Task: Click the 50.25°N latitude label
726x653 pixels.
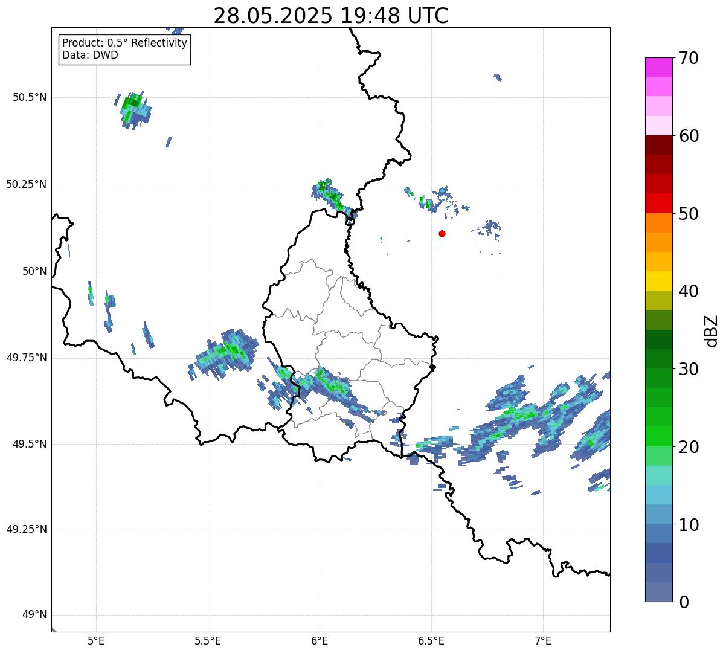Action: coord(27,184)
